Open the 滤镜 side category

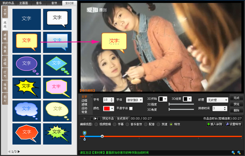[x=5, y=37]
